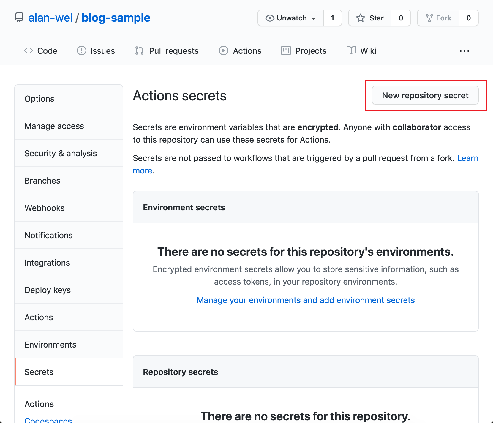
Task: Open Notifications settings in sidebar
Action: [69, 235]
